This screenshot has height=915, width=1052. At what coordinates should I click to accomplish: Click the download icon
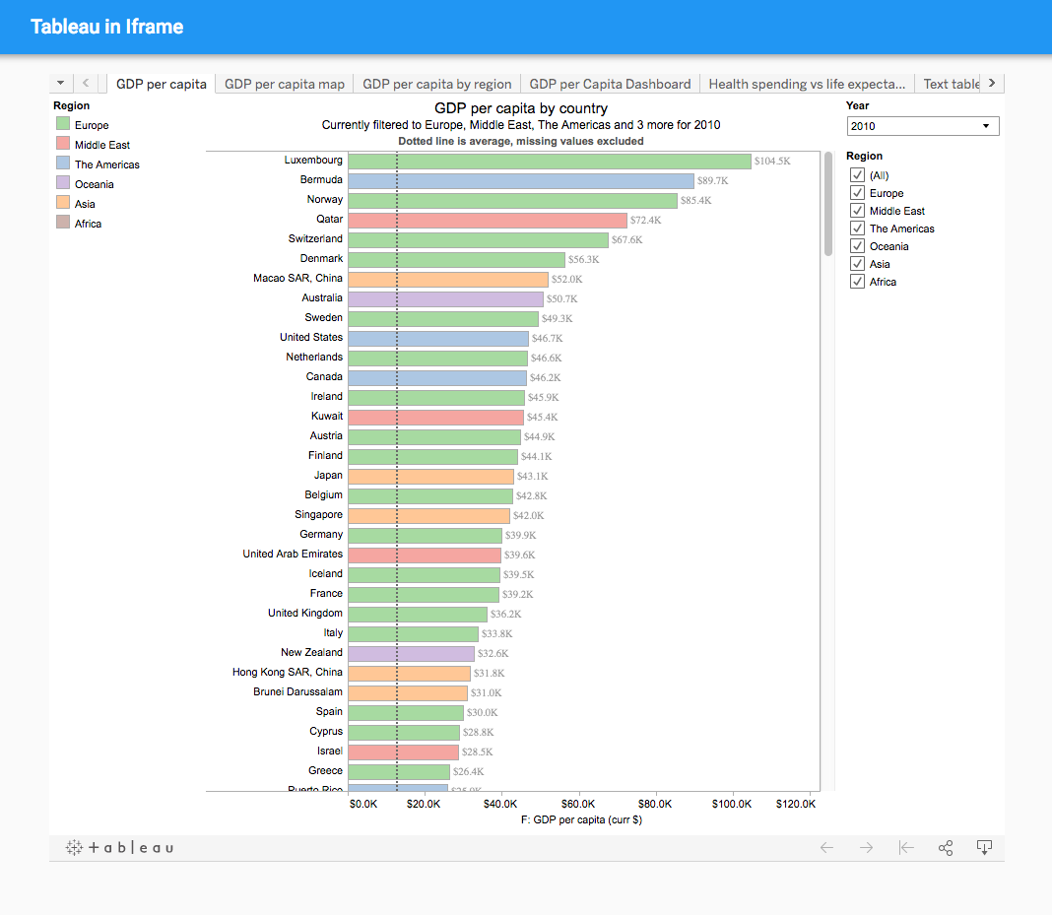tap(984, 847)
